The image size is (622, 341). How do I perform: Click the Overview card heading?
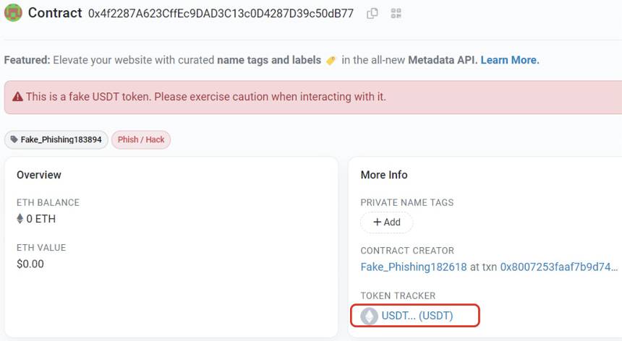point(39,175)
